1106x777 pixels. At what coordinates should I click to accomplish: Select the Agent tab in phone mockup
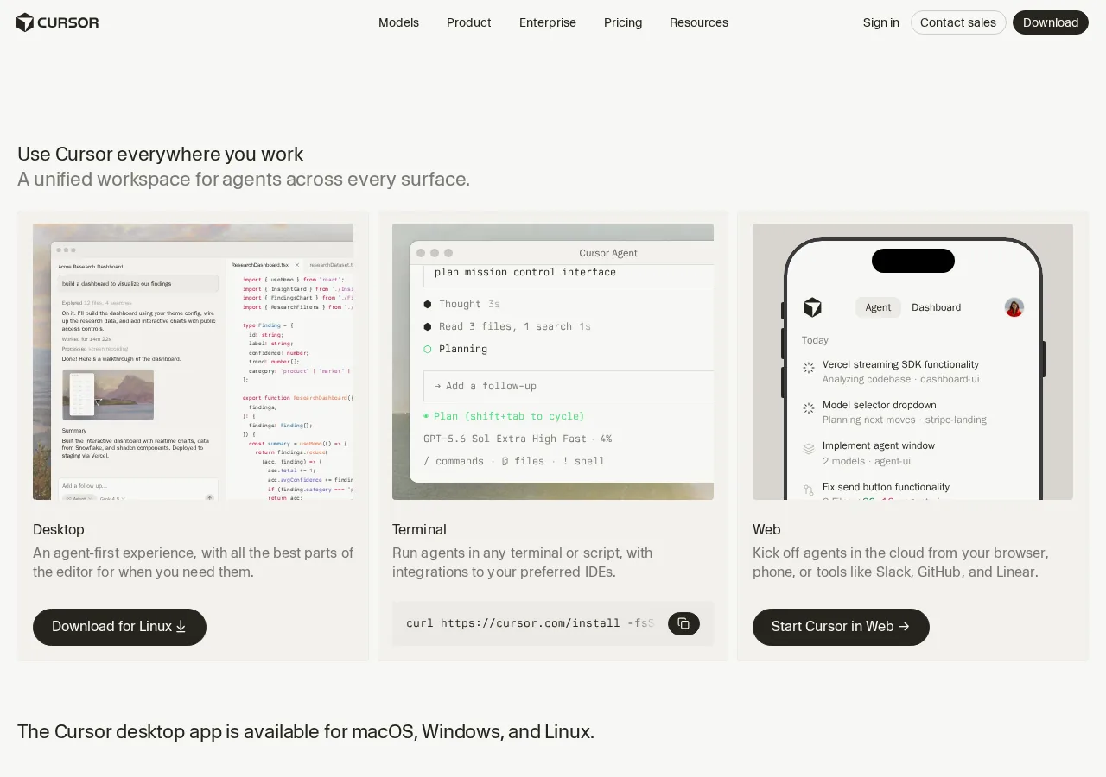pos(878,307)
